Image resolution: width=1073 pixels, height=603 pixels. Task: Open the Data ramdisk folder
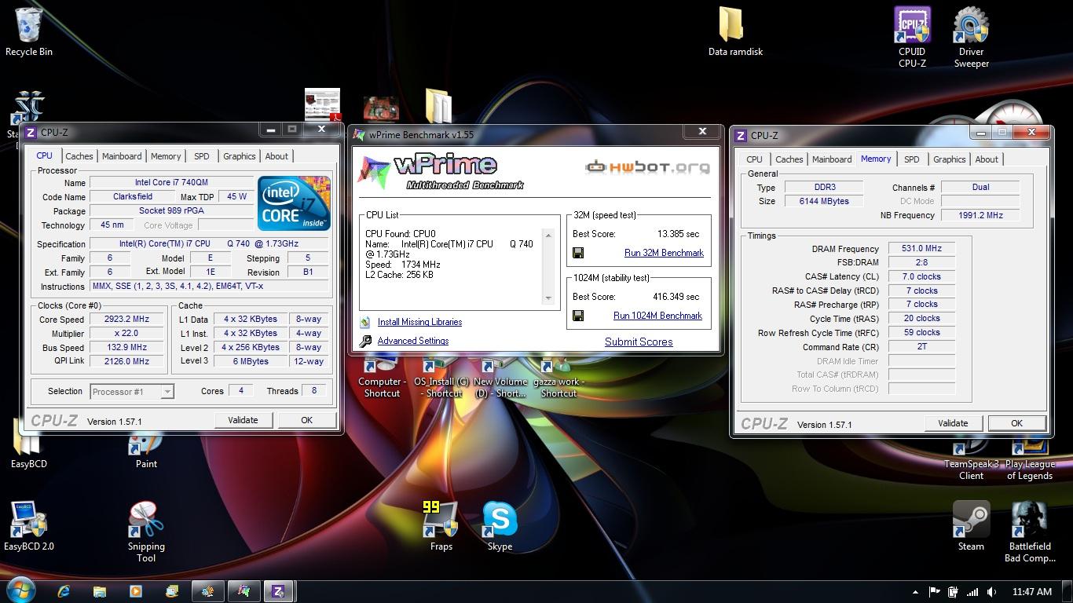735,31
